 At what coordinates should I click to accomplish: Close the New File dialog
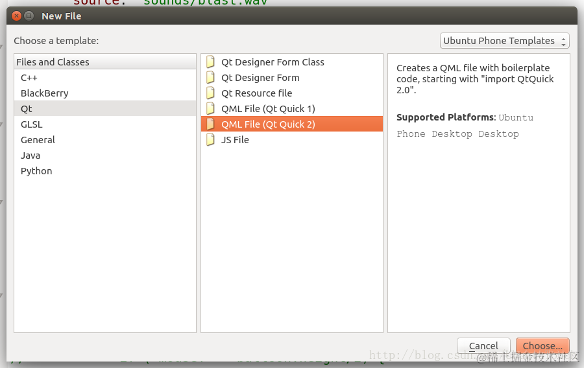pyautogui.click(x=16, y=16)
